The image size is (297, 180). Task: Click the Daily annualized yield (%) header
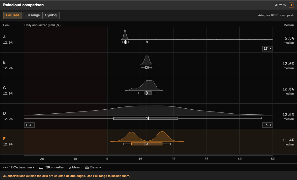coord(42,25)
